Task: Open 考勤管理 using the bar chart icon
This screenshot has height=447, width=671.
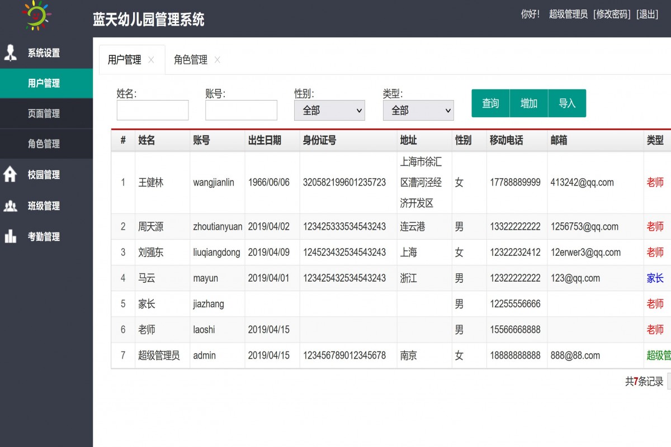Action: (x=11, y=236)
